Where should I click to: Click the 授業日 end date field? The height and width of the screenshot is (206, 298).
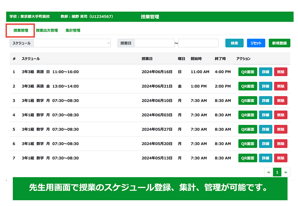[x=198, y=43]
